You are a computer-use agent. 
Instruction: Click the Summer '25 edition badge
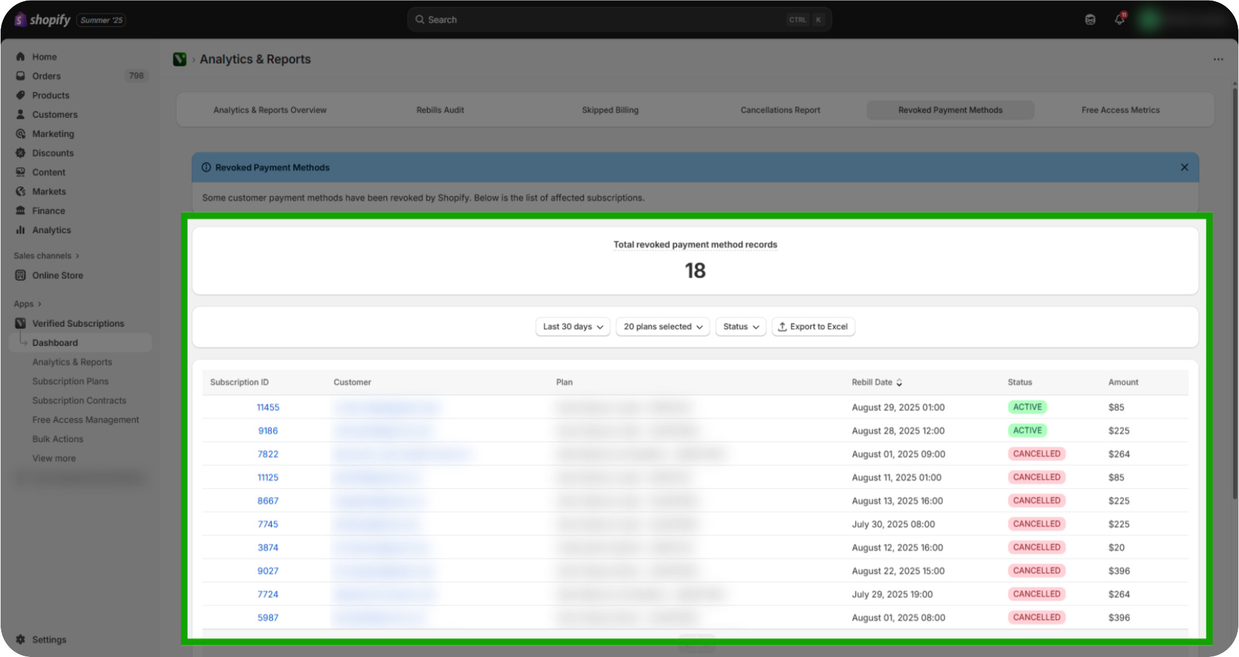pos(101,21)
